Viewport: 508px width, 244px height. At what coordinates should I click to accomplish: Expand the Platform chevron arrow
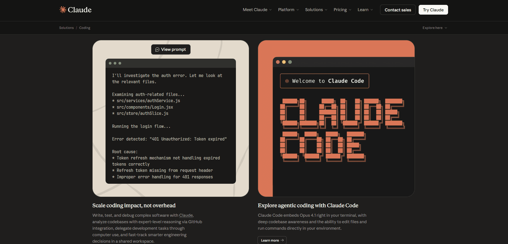[298, 10]
